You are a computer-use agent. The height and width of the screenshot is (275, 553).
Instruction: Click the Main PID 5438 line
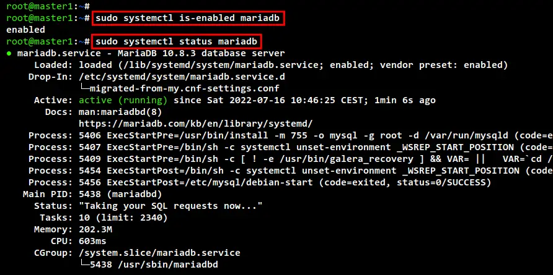(x=92, y=194)
